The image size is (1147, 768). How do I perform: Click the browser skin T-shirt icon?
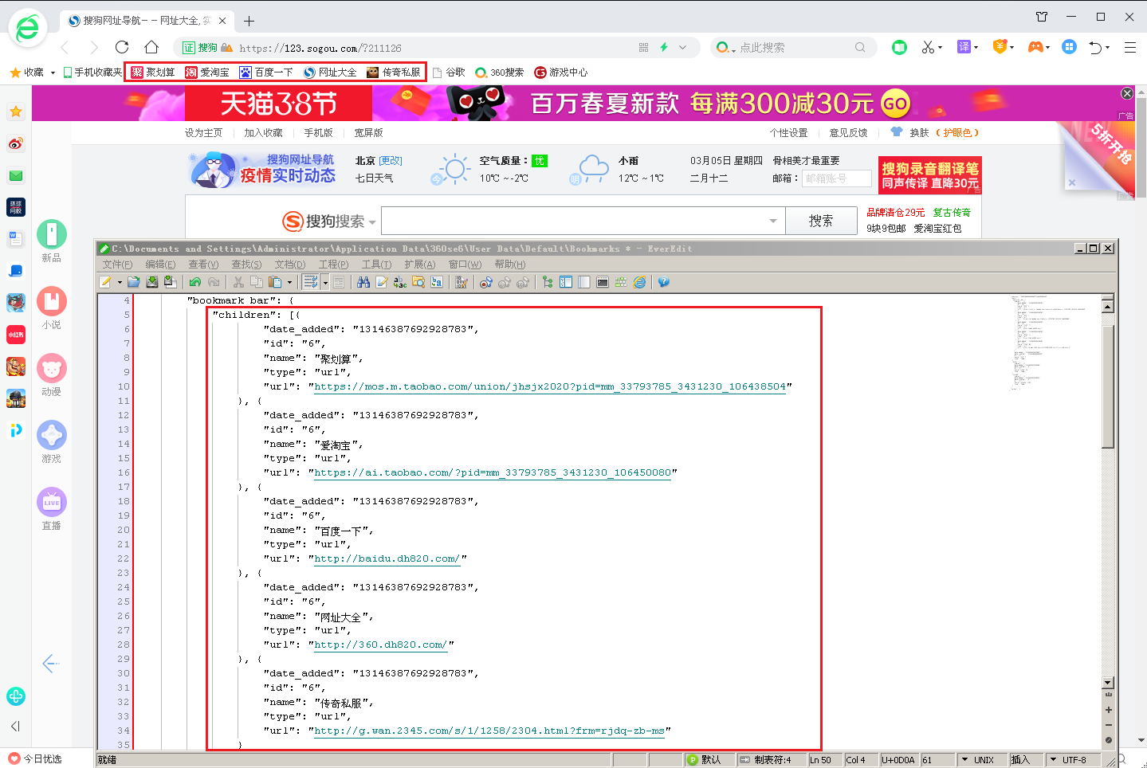coord(897,132)
